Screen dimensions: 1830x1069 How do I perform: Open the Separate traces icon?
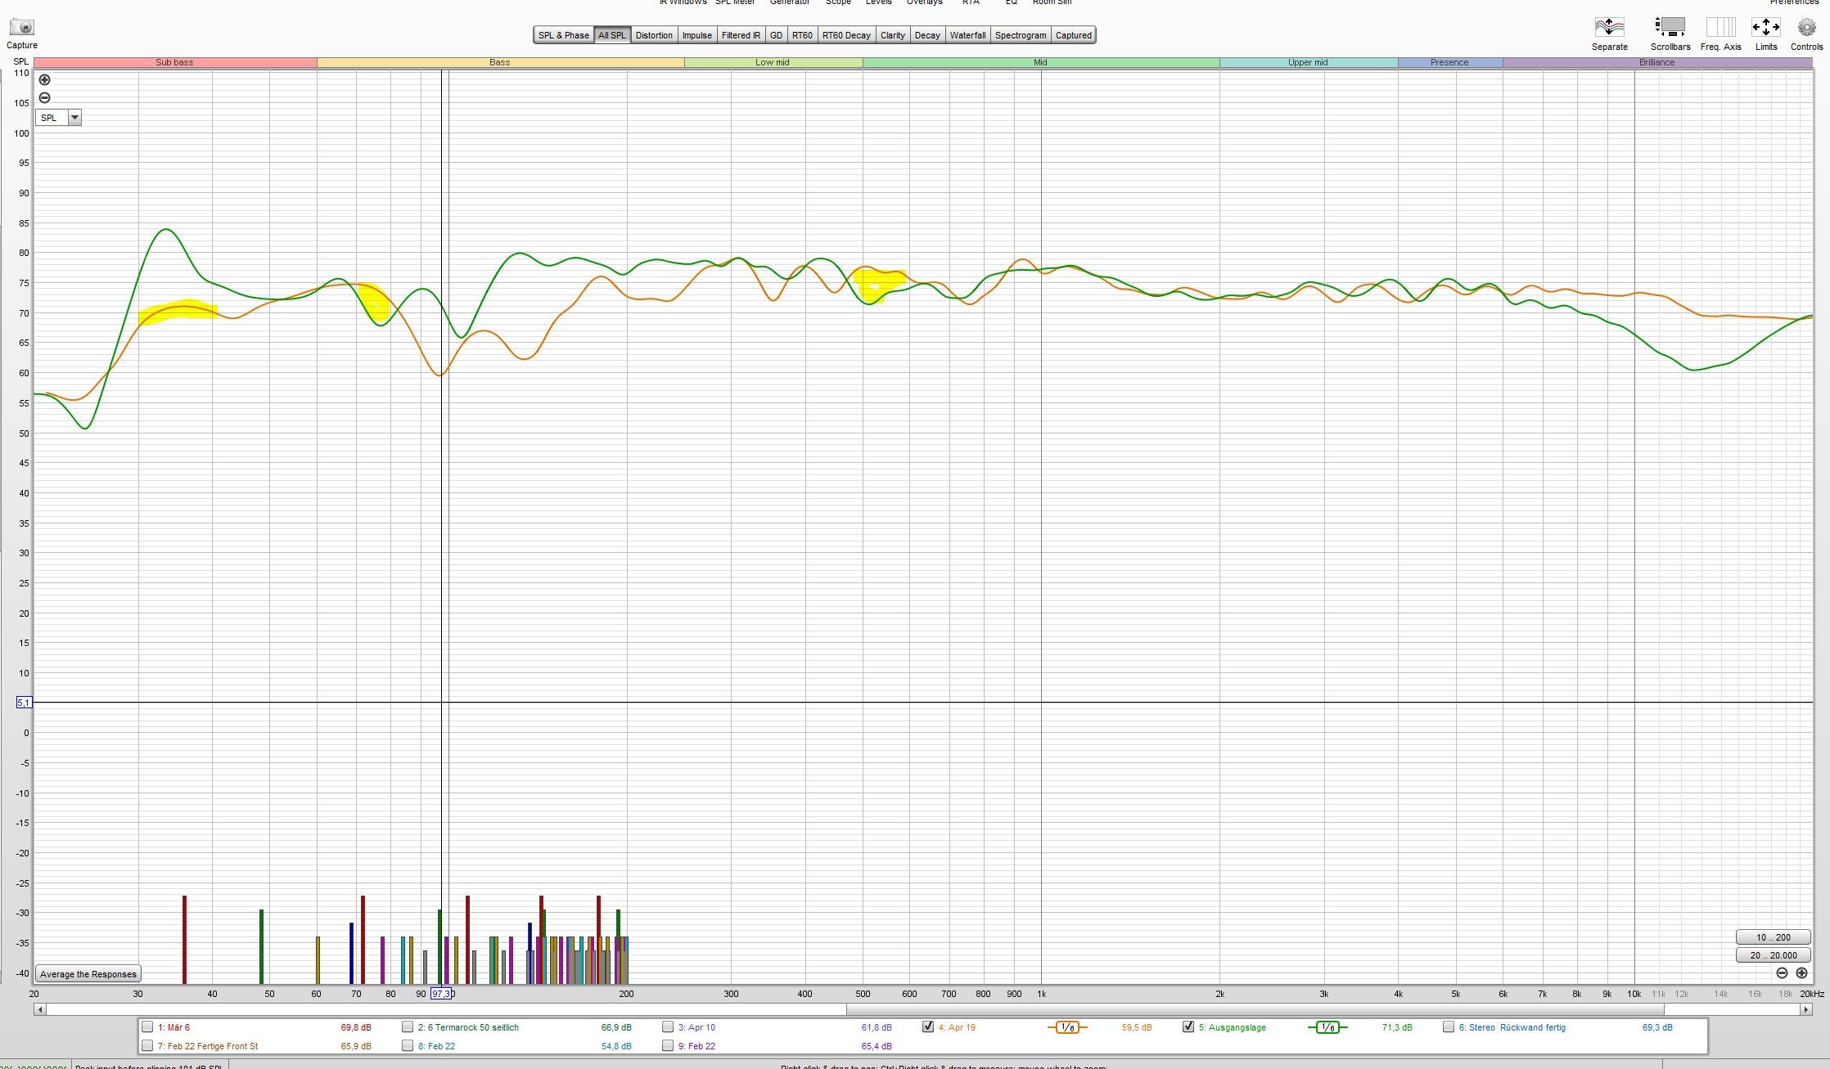point(1609,27)
